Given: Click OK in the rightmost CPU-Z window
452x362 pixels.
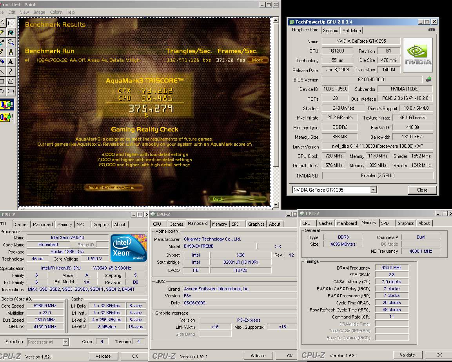Looking at the screenshot, I should [x=439, y=355].
